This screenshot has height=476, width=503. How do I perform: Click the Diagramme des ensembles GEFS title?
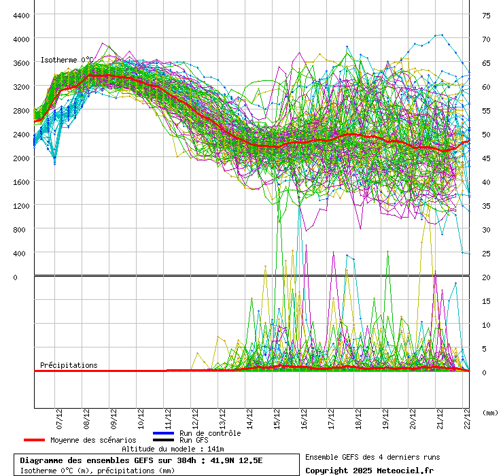coord(141,460)
